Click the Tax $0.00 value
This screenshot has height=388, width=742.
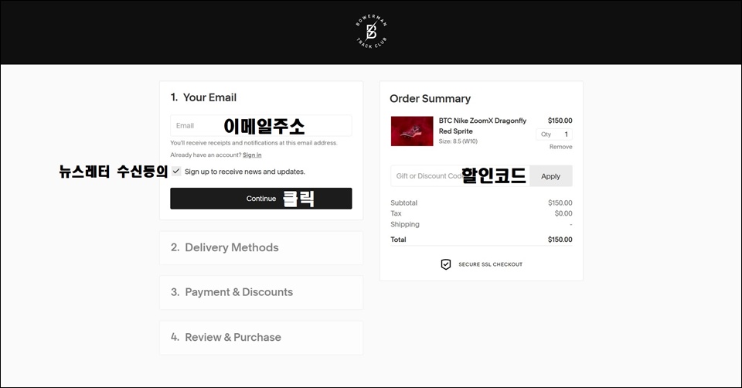(563, 213)
